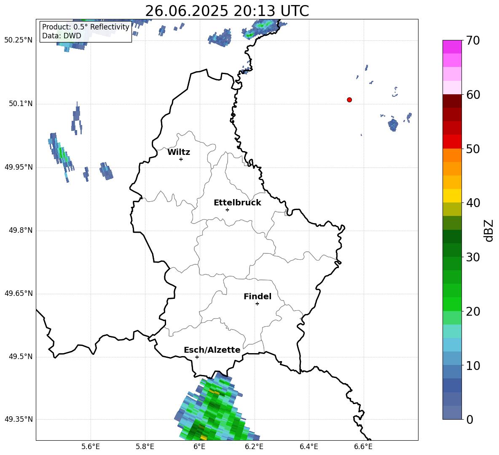Click the orange swatch just below 50 dBZ
Viewport: 499px width, 455px height.
click(x=452, y=155)
